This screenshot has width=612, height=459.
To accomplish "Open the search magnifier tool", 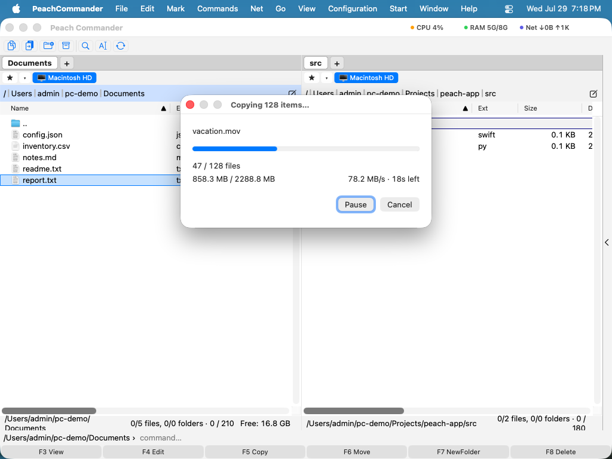I will [x=85, y=45].
